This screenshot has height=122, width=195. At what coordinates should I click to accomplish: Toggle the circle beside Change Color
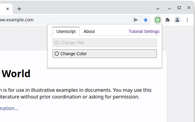pos(57,54)
